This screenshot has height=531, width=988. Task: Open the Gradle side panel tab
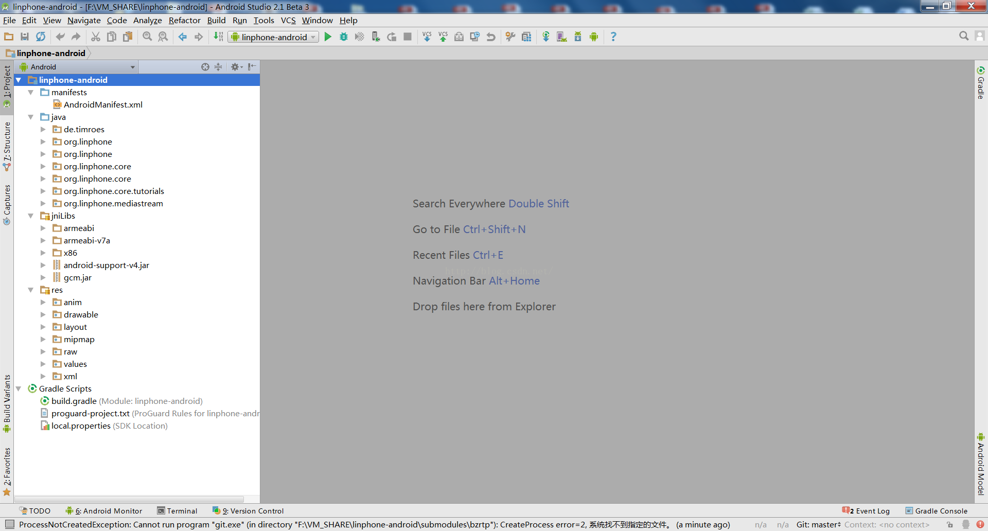click(981, 82)
